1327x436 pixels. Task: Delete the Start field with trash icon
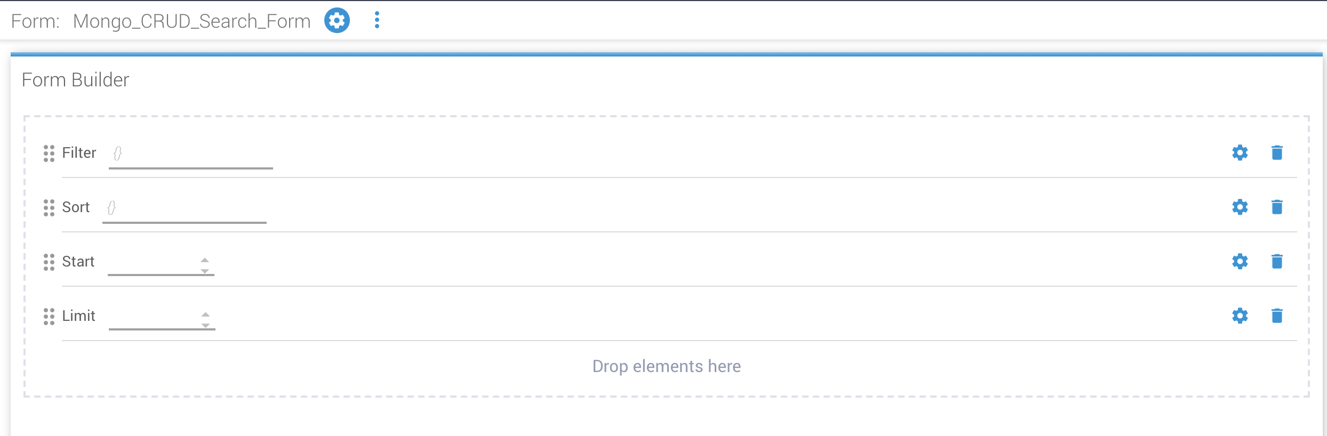(1277, 262)
